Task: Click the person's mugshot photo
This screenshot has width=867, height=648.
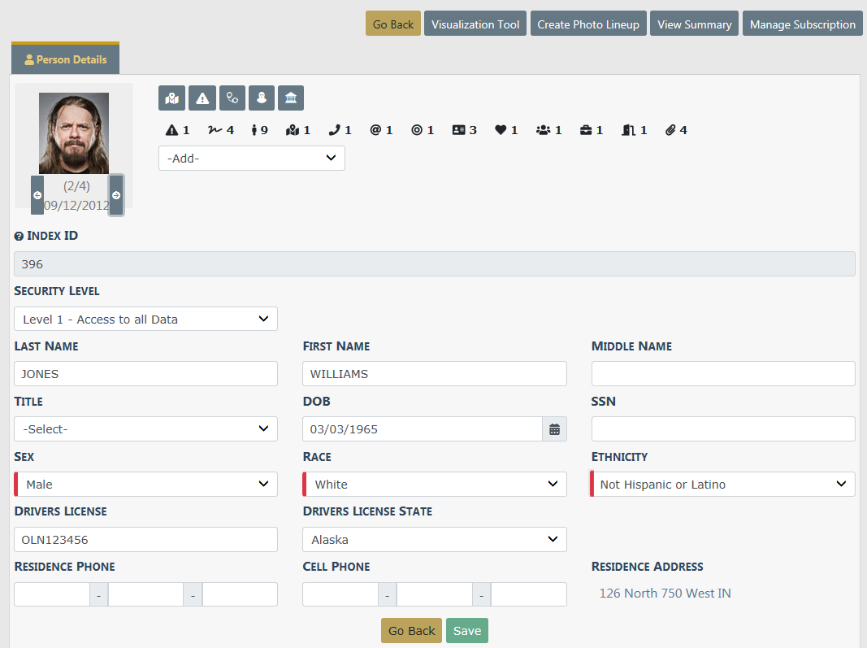Action: click(74, 133)
